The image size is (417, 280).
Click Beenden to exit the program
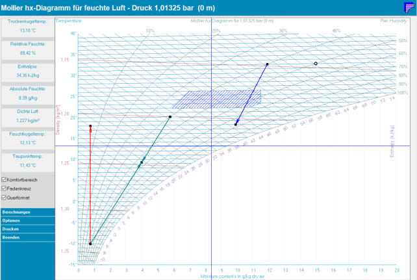pyautogui.click(x=27, y=238)
